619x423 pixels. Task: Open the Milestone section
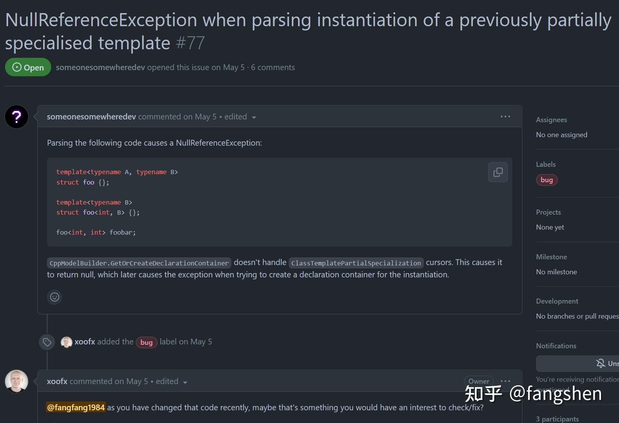click(x=551, y=257)
